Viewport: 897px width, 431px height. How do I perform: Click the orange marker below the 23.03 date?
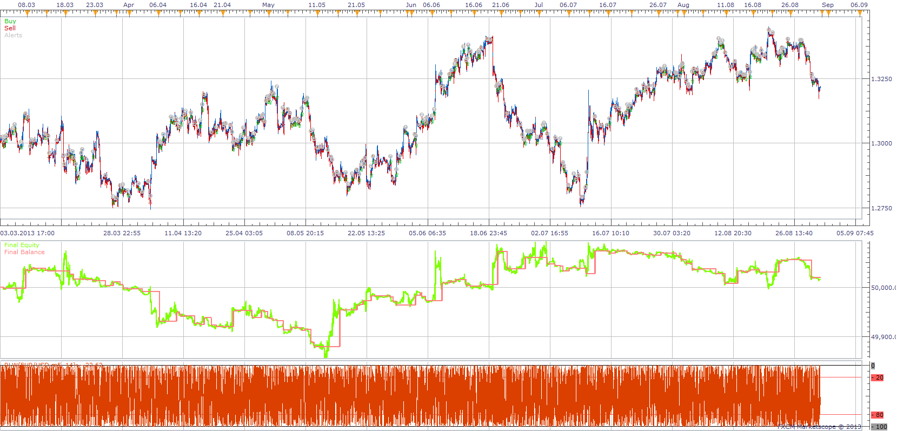click(95, 12)
